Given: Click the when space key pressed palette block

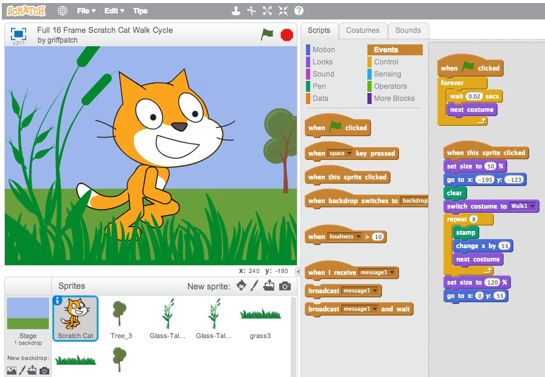Looking at the screenshot, I should coord(352,152).
